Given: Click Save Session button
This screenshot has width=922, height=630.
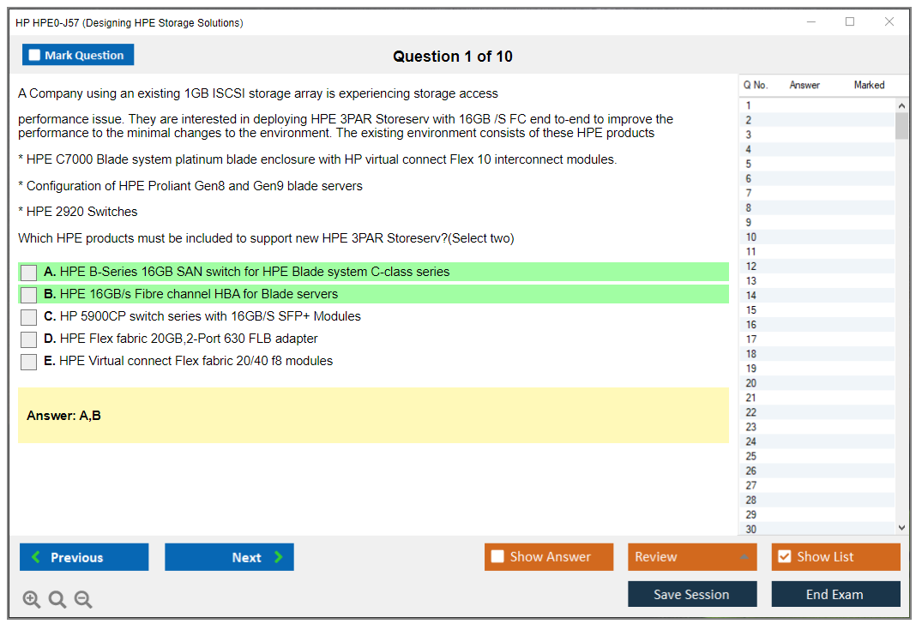Looking at the screenshot, I should tap(691, 594).
